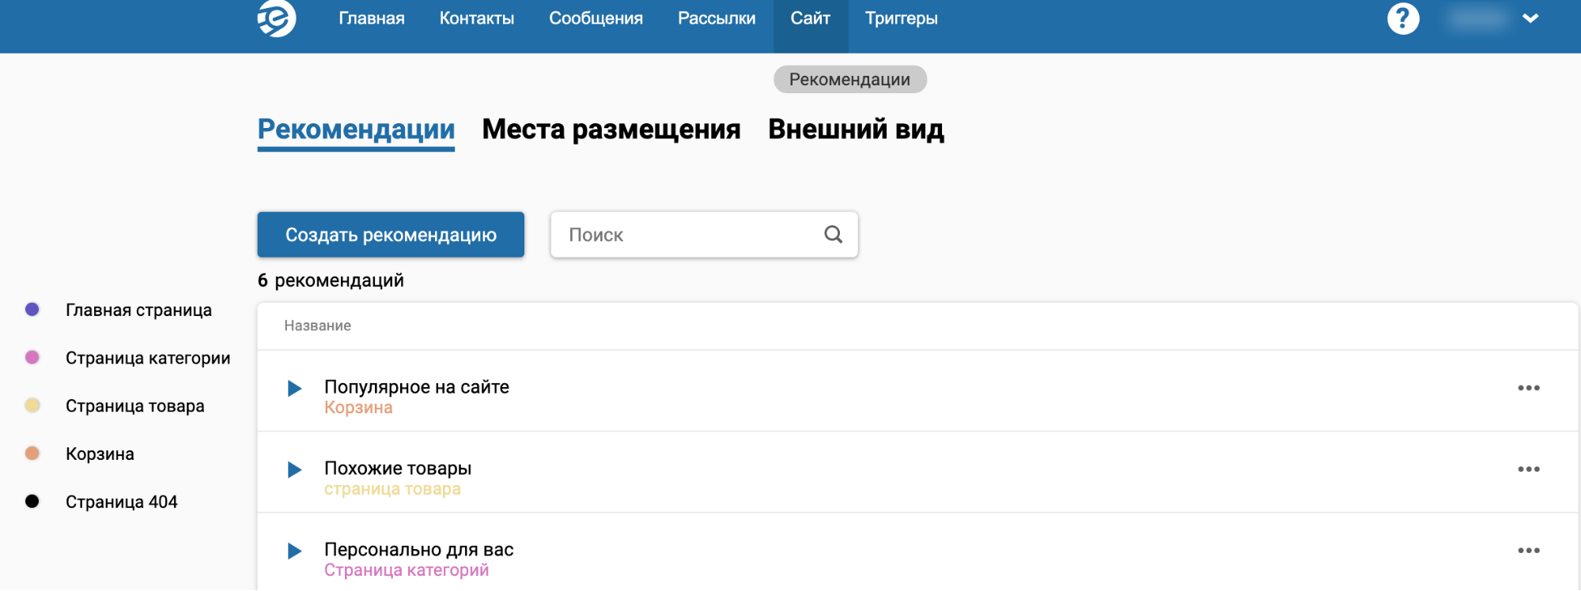The height and width of the screenshot is (591, 1581).
Task: Click the search magnifier icon
Action: (x=834, y=234)
